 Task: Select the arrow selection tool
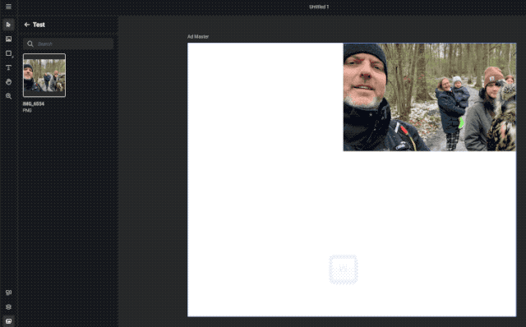[x=8, y=25]
